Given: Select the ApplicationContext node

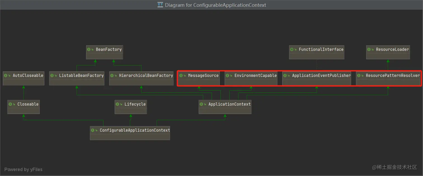Looking at the screenshot, I should point(225,107).
